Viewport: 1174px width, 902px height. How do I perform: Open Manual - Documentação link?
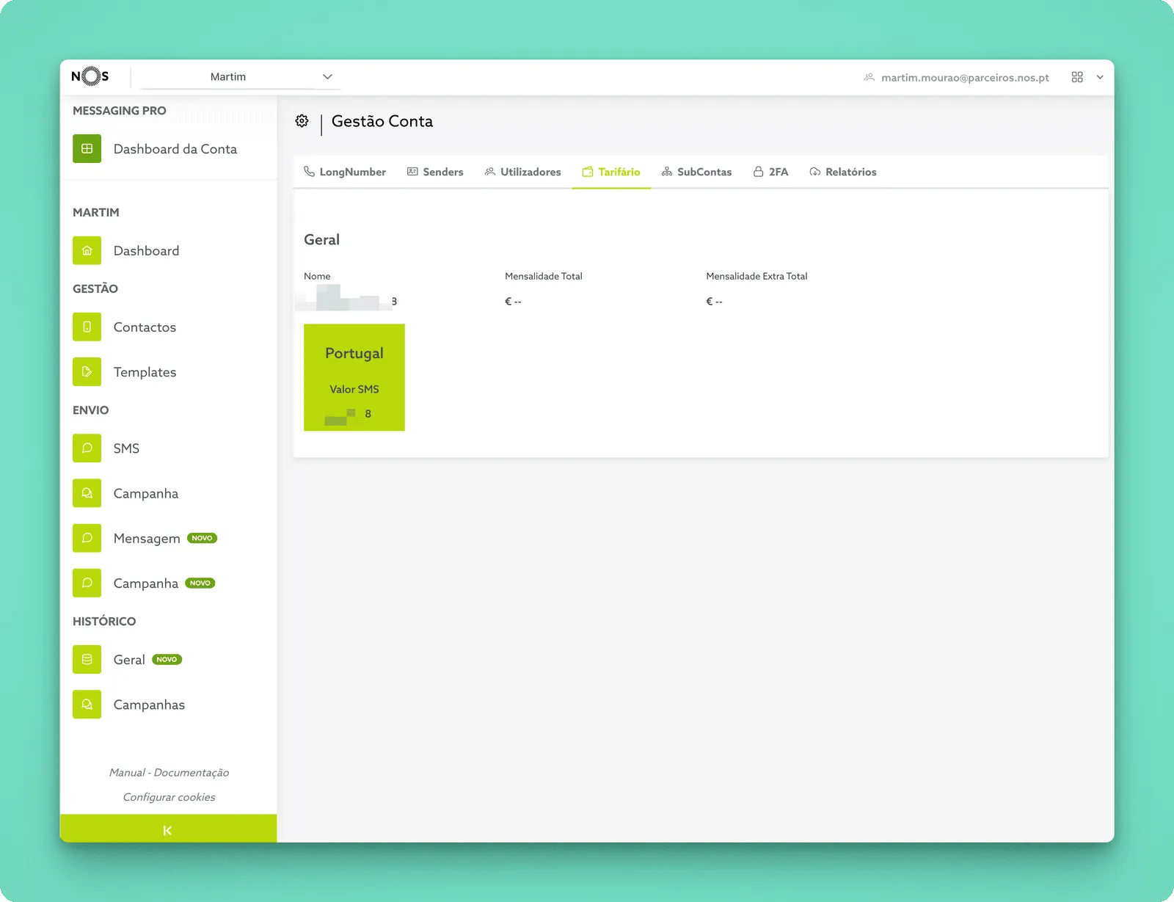(x=169, y=772)
